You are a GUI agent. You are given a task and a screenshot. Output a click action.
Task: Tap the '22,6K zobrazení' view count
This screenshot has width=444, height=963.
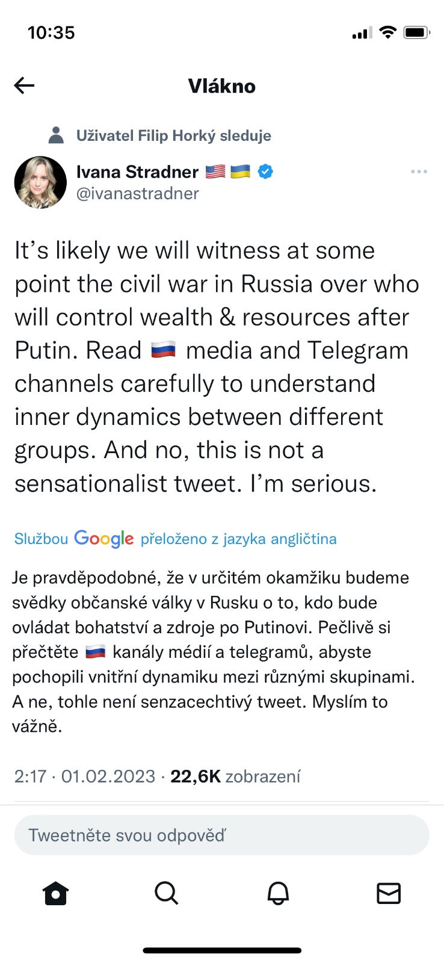click(235, 776)
